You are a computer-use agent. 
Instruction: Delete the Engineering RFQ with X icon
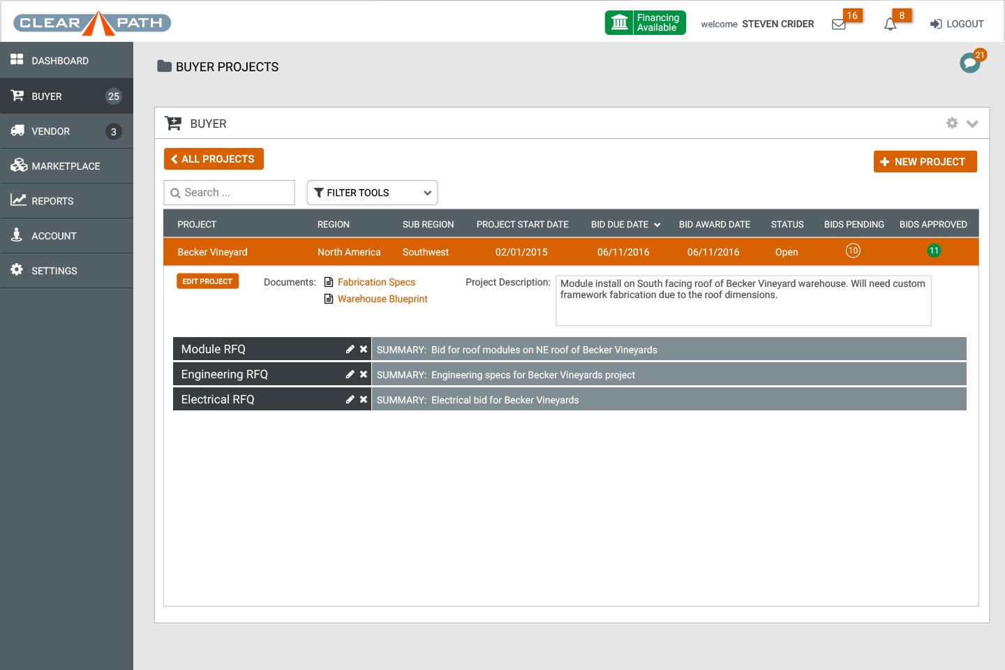point(364,374)
